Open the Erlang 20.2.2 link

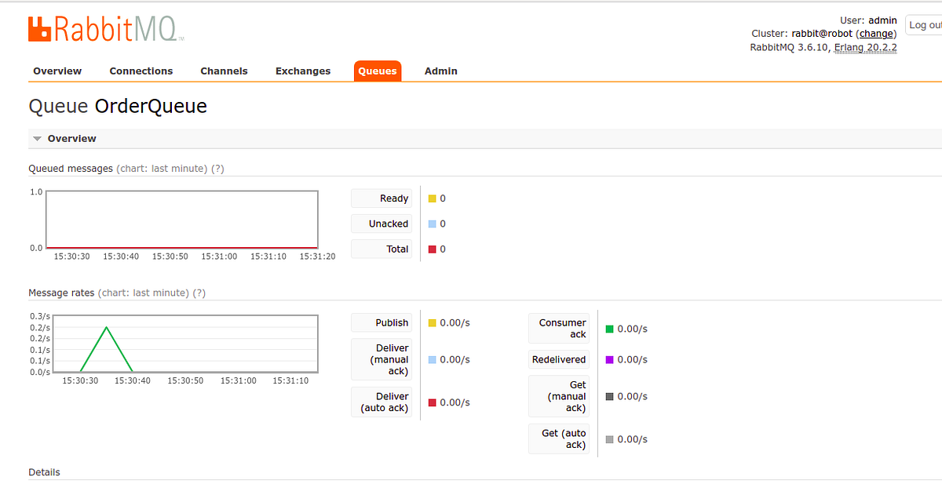click(x=864, y=47)
